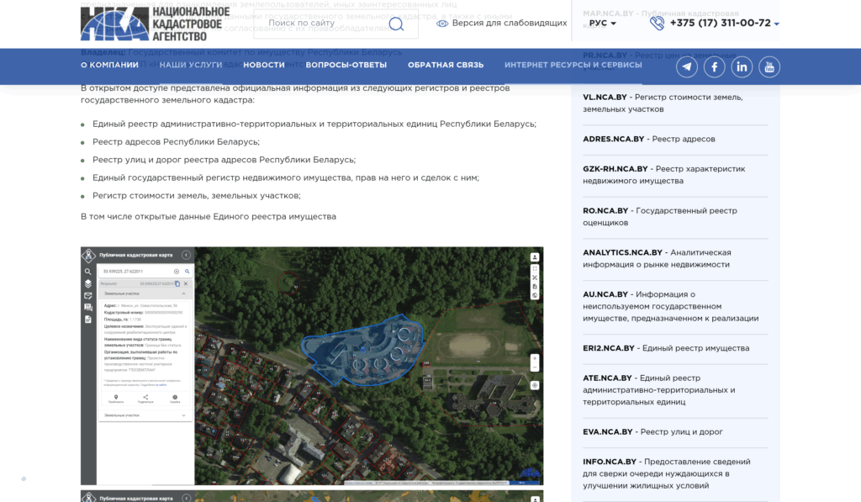Image resolution: width=861 pixels, height=502 pixels.
Task: Open the НАШИ УСЛУГИ menu
Action: pyautogui.click(x=191, y=65)
